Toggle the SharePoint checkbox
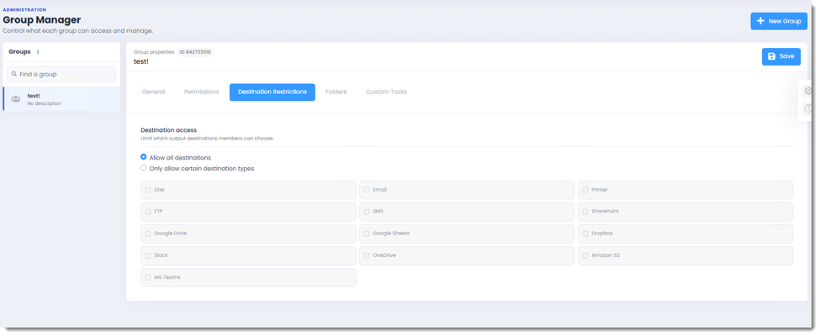Viewport: 820px width, 336px height. point(585,212)
